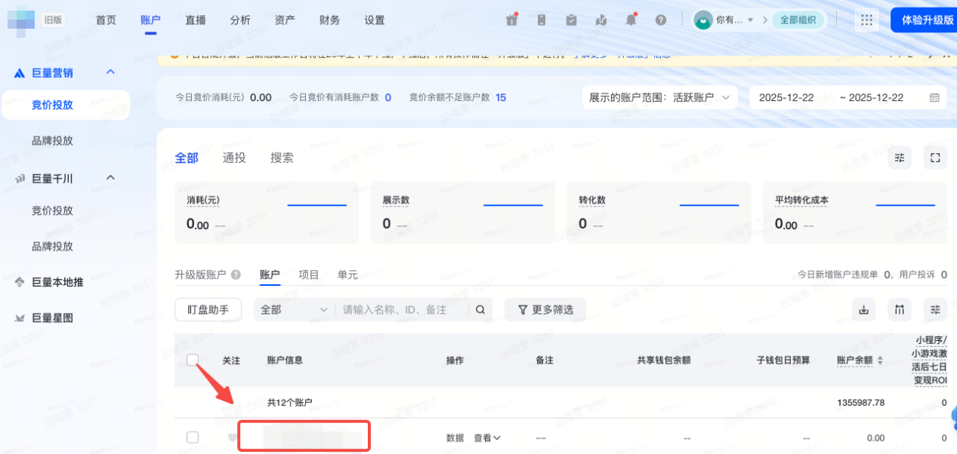Sort by 账户余额 column arrows
957x454 pixels.
[x=879, y=360]
